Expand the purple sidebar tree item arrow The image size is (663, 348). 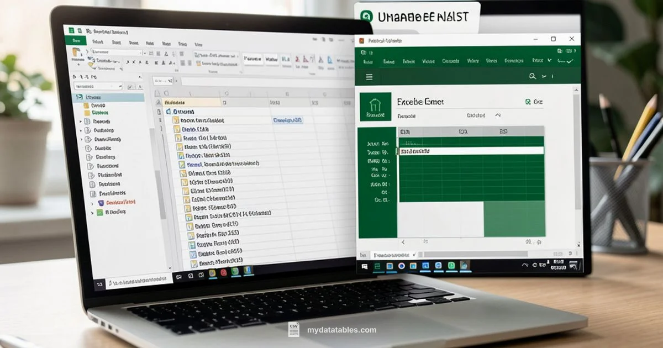[92, 203]
